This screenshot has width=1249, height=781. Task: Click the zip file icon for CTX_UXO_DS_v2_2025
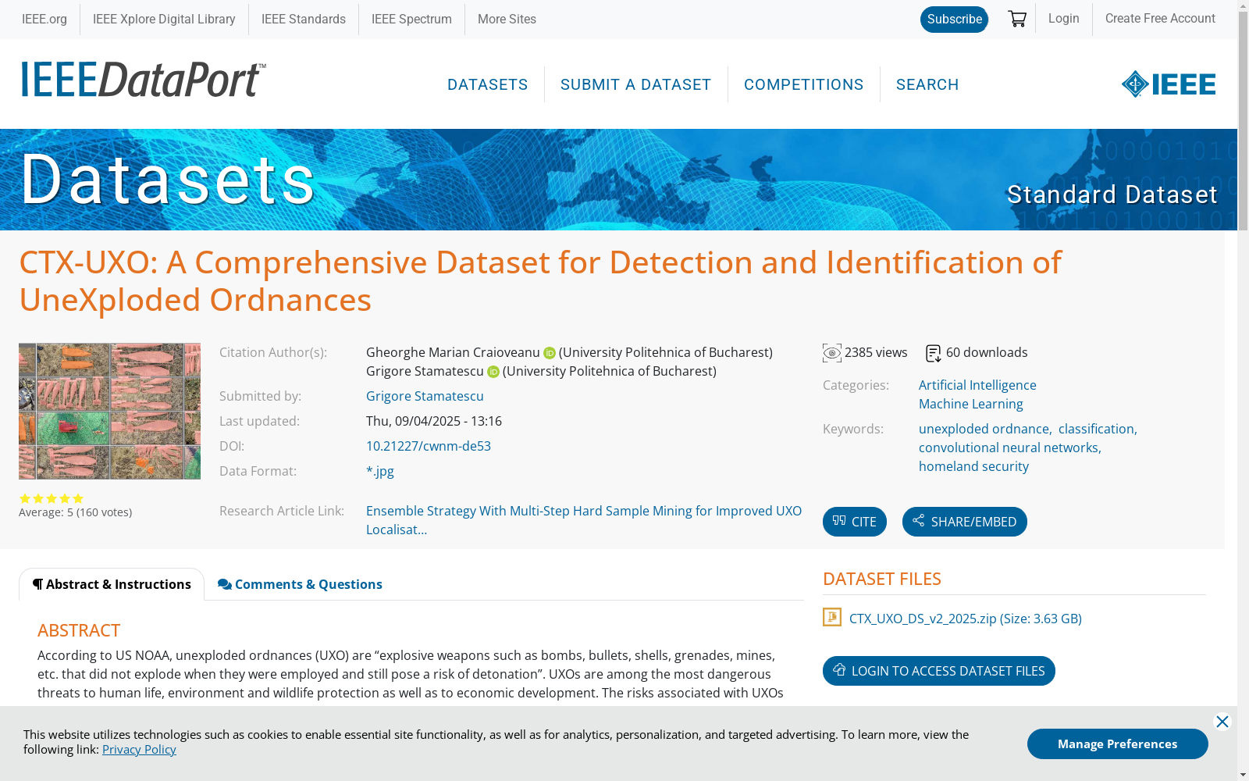(x=832, y=618)
